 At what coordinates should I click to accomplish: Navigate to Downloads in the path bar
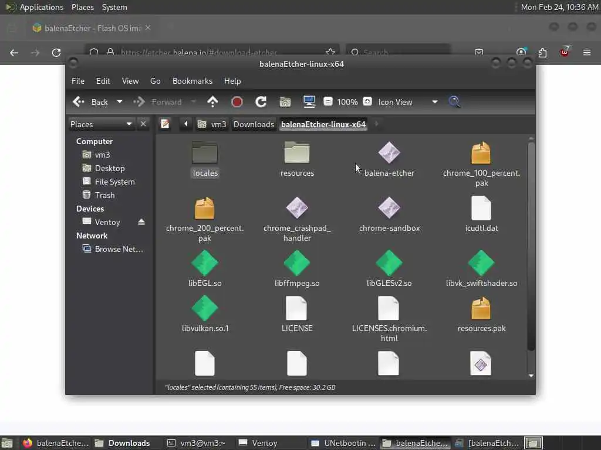254,124
